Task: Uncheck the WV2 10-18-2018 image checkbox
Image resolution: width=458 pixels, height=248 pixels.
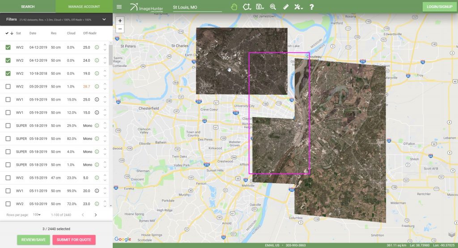Action: tap(8, 73)
